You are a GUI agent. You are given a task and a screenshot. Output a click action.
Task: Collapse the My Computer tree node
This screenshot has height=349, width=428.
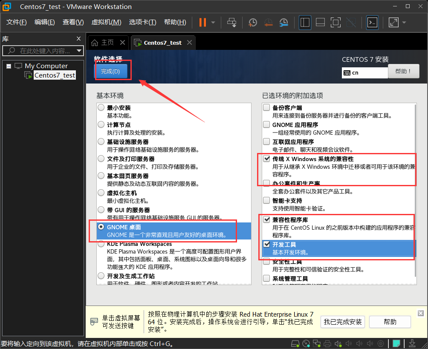(9, 66)
